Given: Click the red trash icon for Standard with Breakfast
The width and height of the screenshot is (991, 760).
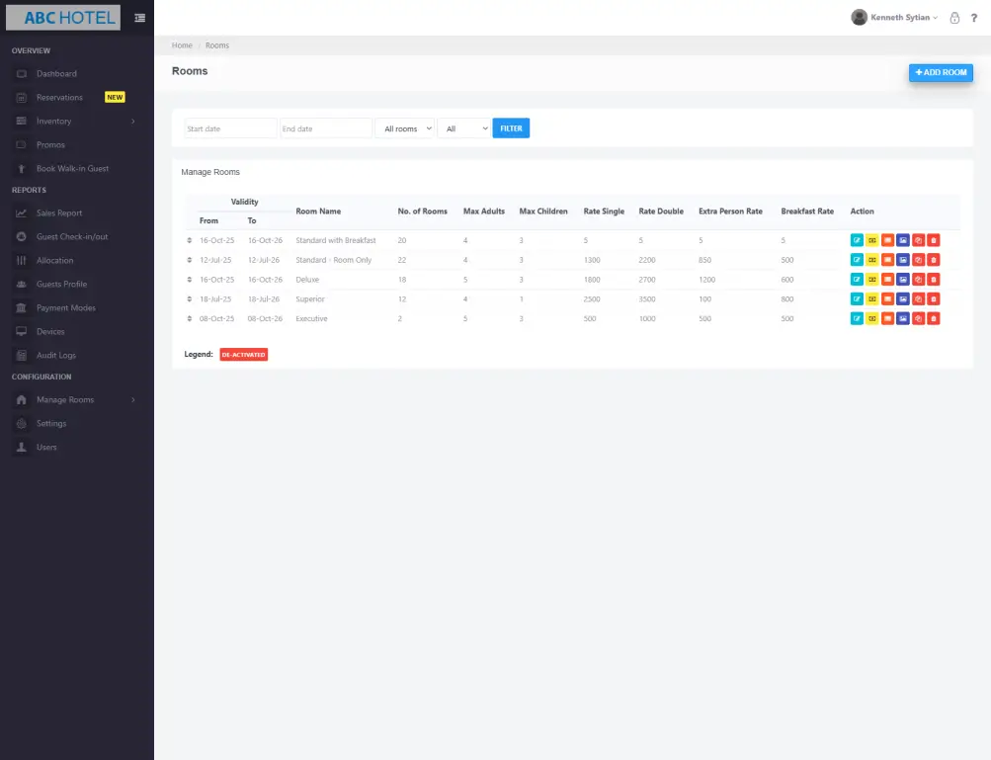Looking at the screenshot, I should coord(934,240).
